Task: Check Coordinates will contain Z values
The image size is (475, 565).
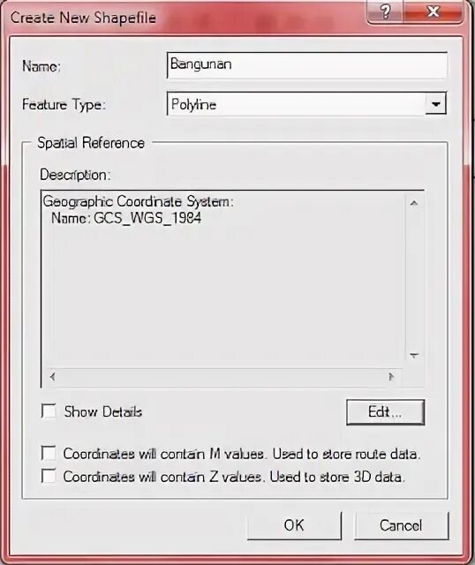Action: click(49, 476)
